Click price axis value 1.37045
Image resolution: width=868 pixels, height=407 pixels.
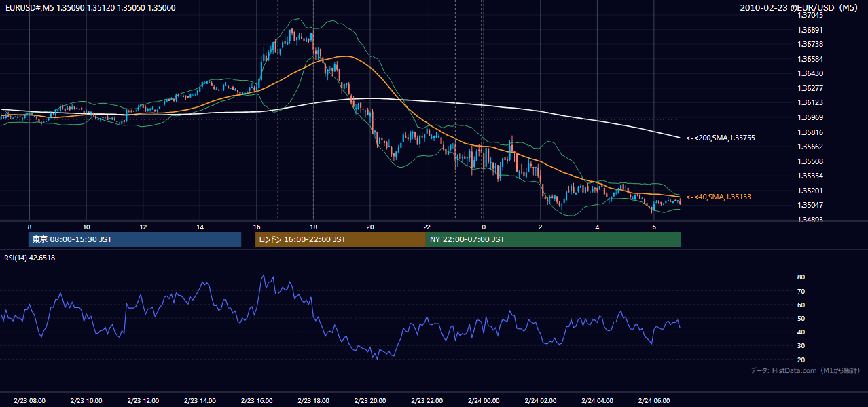tap(811, 15)
